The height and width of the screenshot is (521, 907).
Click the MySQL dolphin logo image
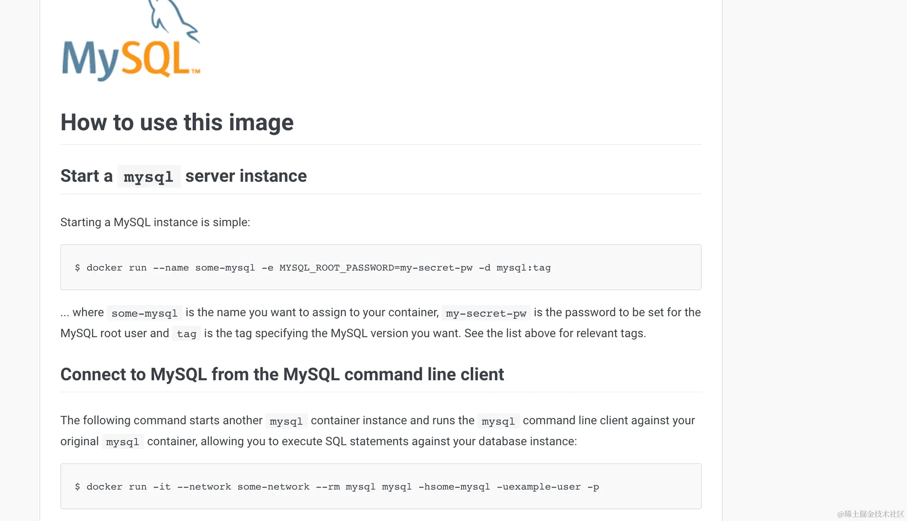click(x=131, y=44)
